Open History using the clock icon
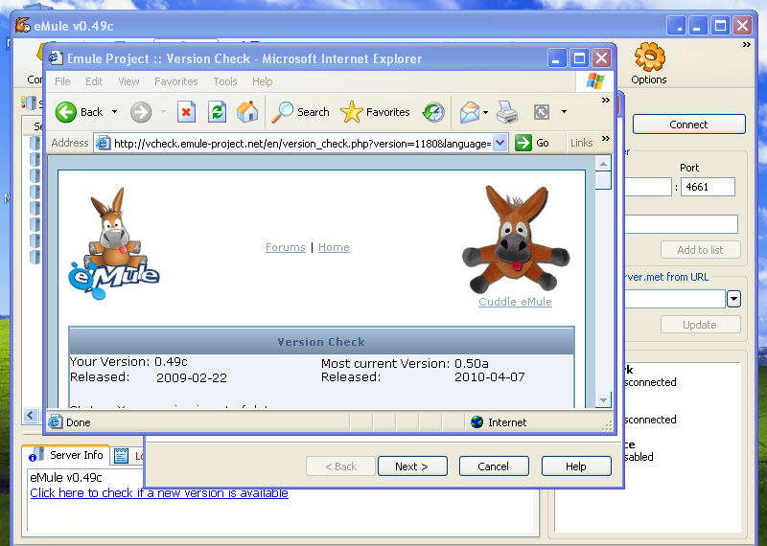 tap(433, 112)
